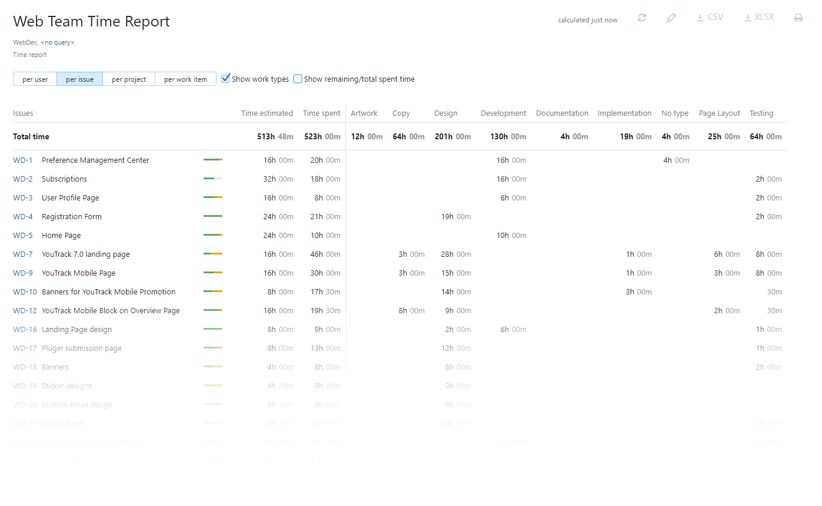Open the report settings with the pencil icon

(x=671, y=17)
